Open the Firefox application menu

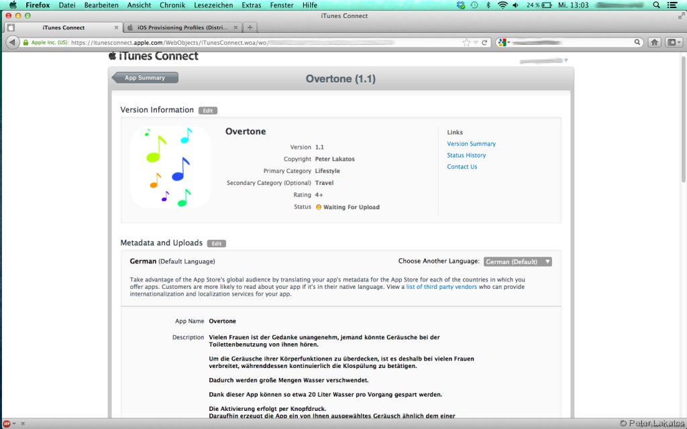[38, 5]
